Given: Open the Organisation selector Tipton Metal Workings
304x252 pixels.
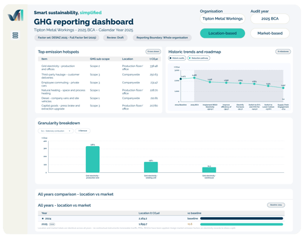Looking at the screenshot, I should (223, 19).
